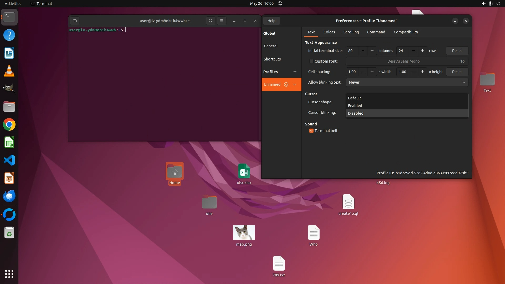Open the mao.png cat thumbnail

(244, 232)
